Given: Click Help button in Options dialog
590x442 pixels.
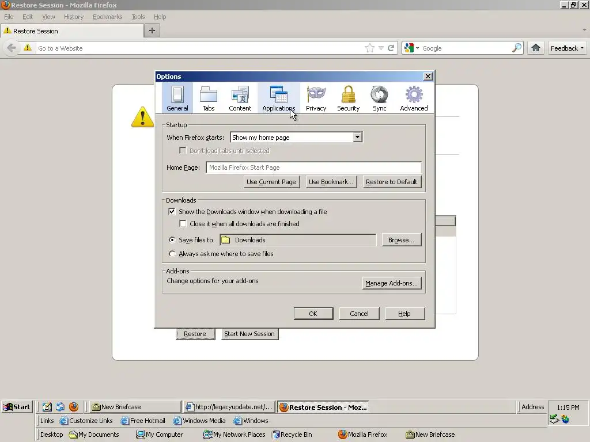Looking at the screenshot, I should pyautogui.click(x=404, y=314).
